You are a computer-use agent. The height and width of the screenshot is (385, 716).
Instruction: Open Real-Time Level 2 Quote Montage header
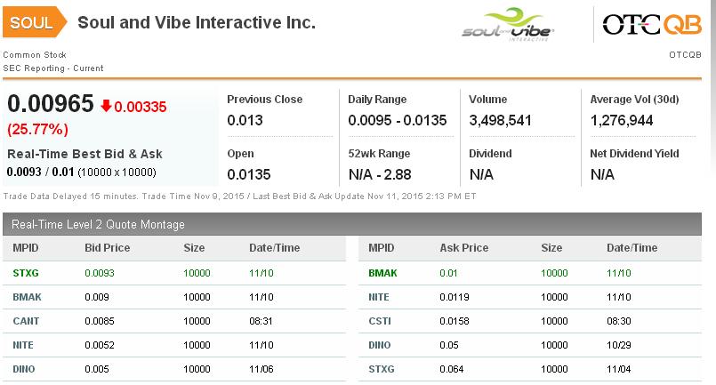(98, 224)
